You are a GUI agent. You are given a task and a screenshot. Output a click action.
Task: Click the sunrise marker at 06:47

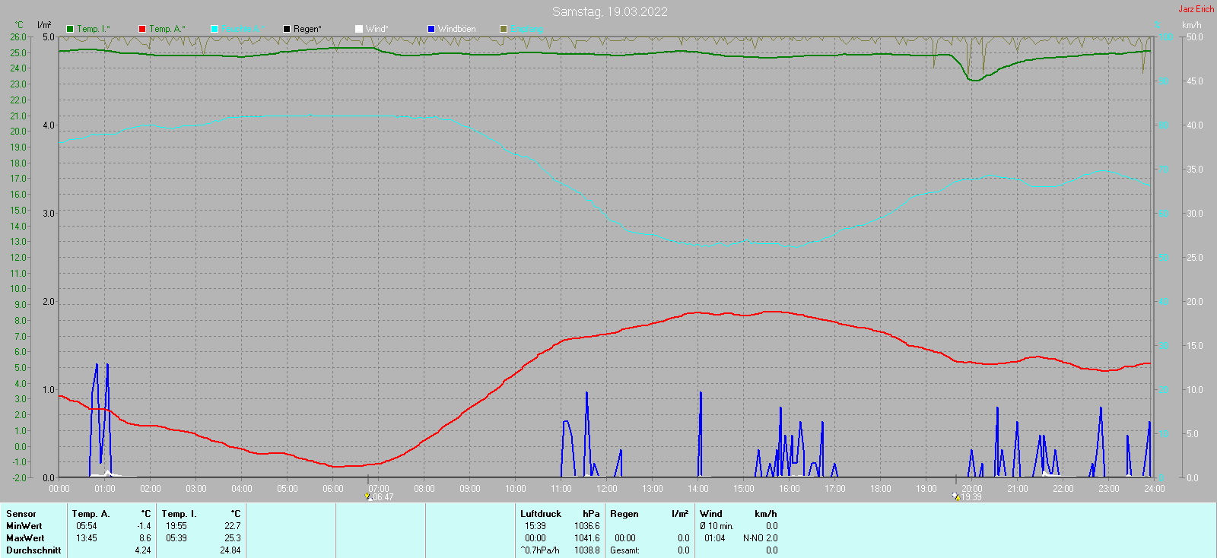pyautogui.click(x=368, y=496)
